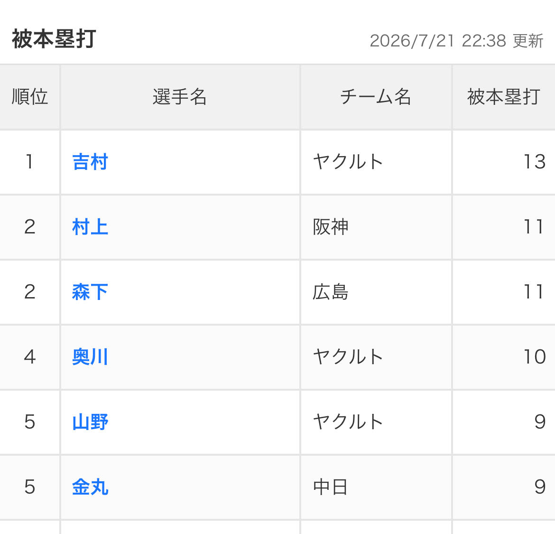This screenshot has height=534, width=555.
Task: Click the value 13 in 吉村 row
Action: pos(535,162)
